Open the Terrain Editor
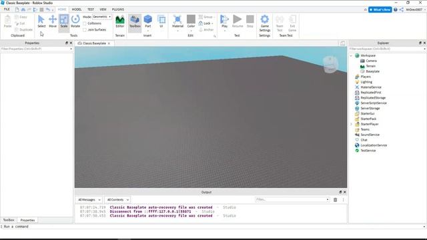This screenshot has width=427, height=240. (x=120, y=21)
